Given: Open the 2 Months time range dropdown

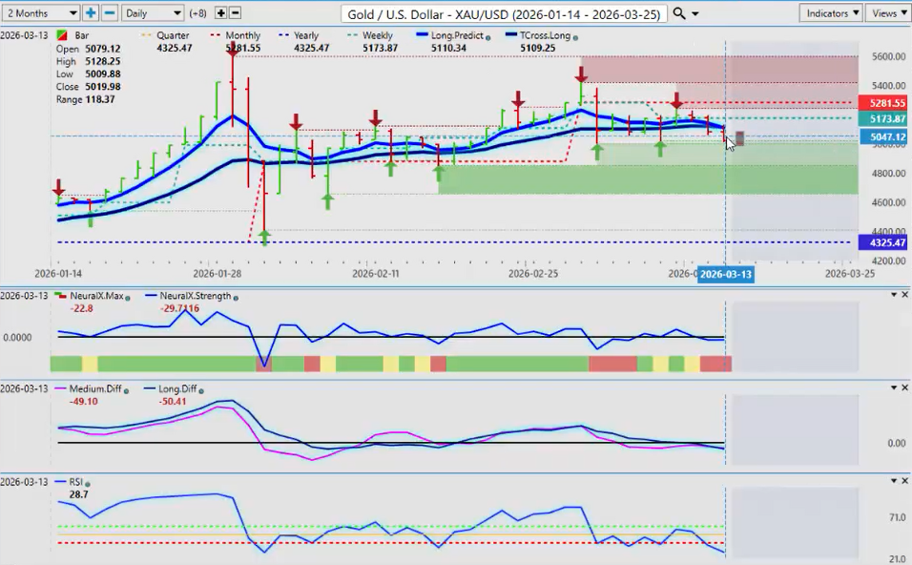Looking at the screenshot, I should [40, 13].
